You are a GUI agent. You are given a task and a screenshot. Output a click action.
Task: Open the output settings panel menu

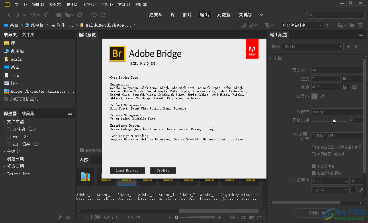pyautogui.click(x=361, y=35)
